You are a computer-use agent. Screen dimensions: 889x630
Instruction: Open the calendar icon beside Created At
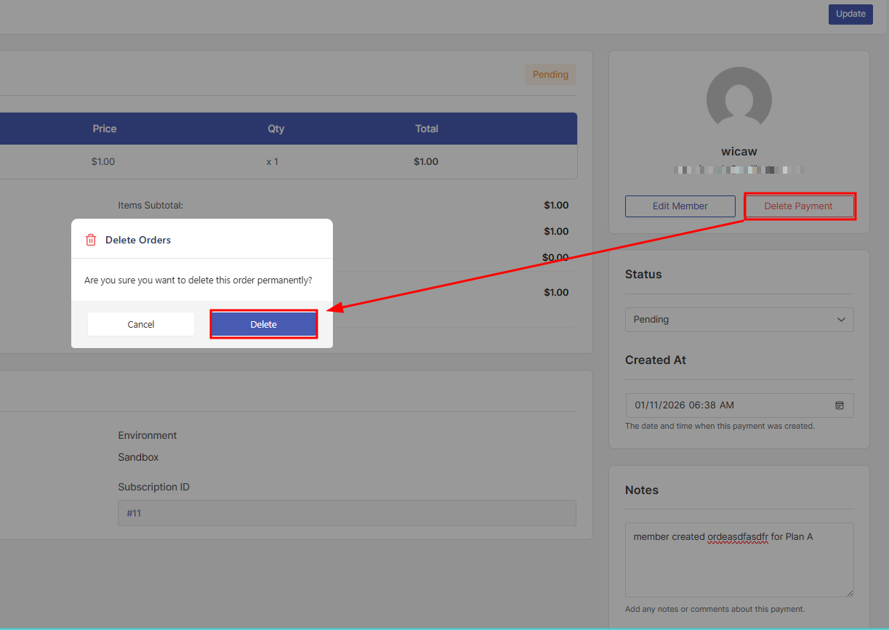[840, 405]
